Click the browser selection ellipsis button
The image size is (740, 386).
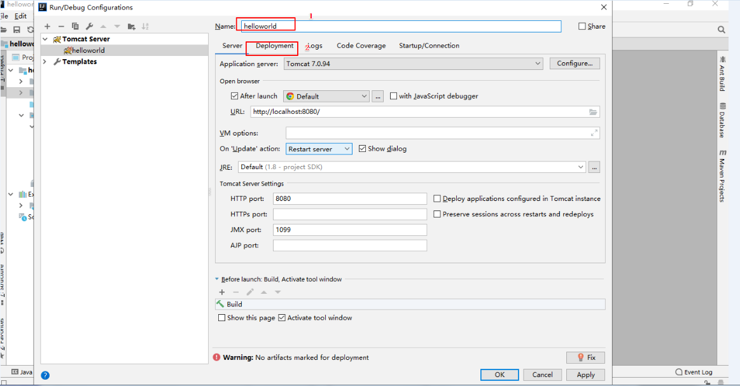[377, 96]
